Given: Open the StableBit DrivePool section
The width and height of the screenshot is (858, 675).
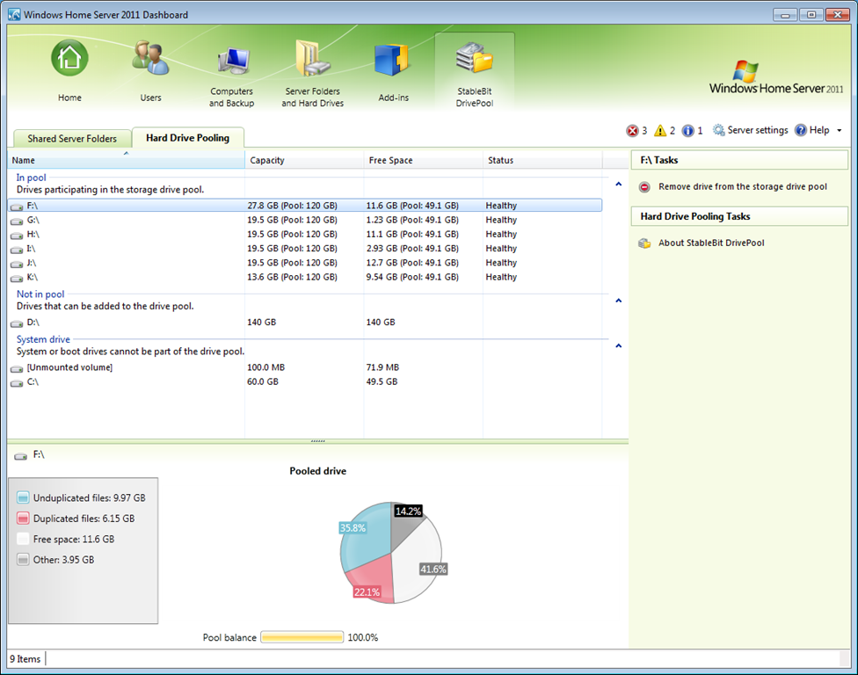Looking at the screenshot, I should point(475,71).
